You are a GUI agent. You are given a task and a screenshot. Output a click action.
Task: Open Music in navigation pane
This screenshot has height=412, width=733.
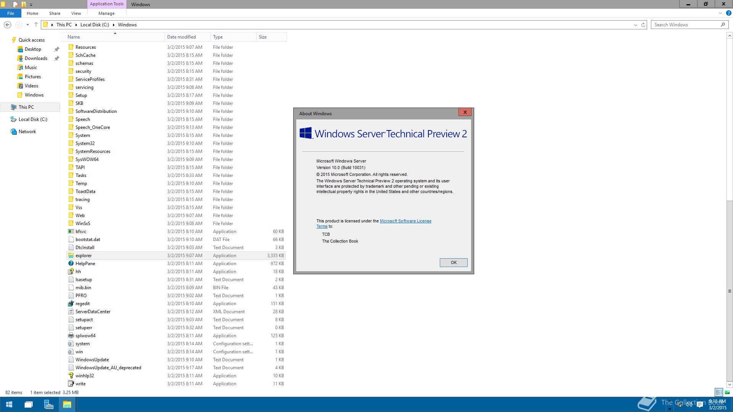coord(31,68)
